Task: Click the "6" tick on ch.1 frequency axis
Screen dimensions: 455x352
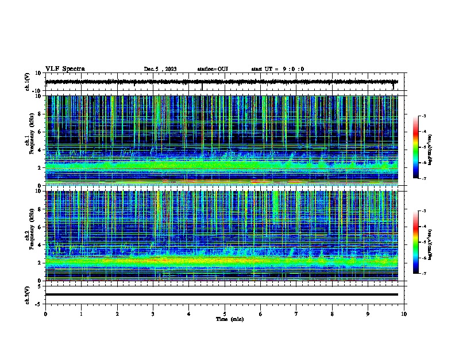Action: pos(40,132)
